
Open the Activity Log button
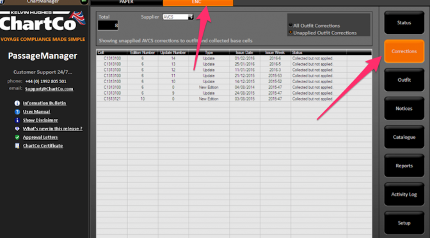(x=404, y=194)
